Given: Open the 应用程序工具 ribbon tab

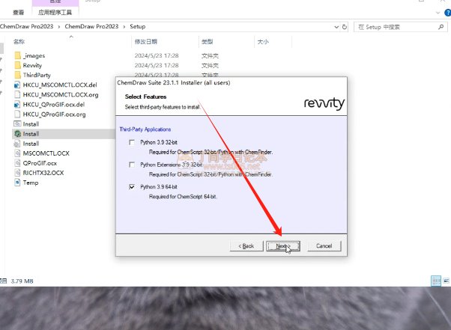Looking at the screenshot, I should (55, 13).
